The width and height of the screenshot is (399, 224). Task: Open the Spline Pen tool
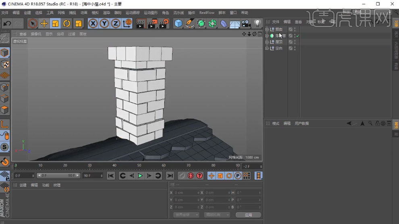[189, 23]
